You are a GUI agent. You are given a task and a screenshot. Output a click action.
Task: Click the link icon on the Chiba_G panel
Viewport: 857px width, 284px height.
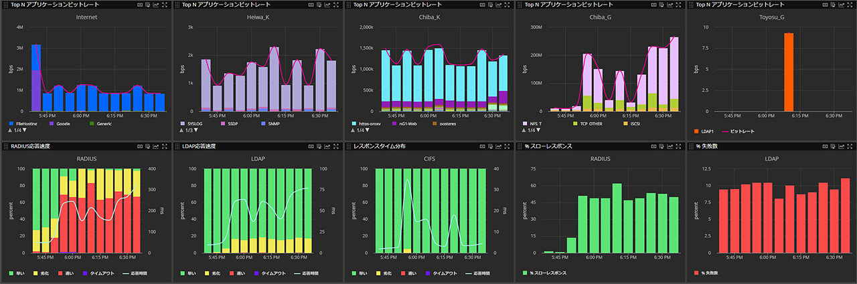click(654, 5)
